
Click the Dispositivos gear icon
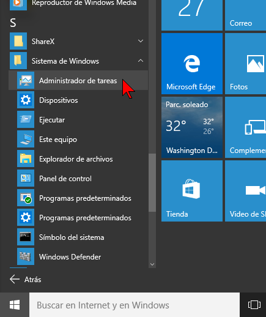click(26, 100)
